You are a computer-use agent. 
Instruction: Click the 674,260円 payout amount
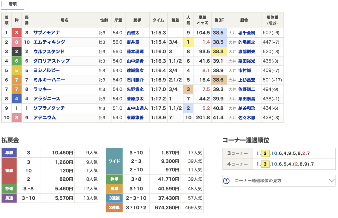pyautogui.click(x=167, y=207)
